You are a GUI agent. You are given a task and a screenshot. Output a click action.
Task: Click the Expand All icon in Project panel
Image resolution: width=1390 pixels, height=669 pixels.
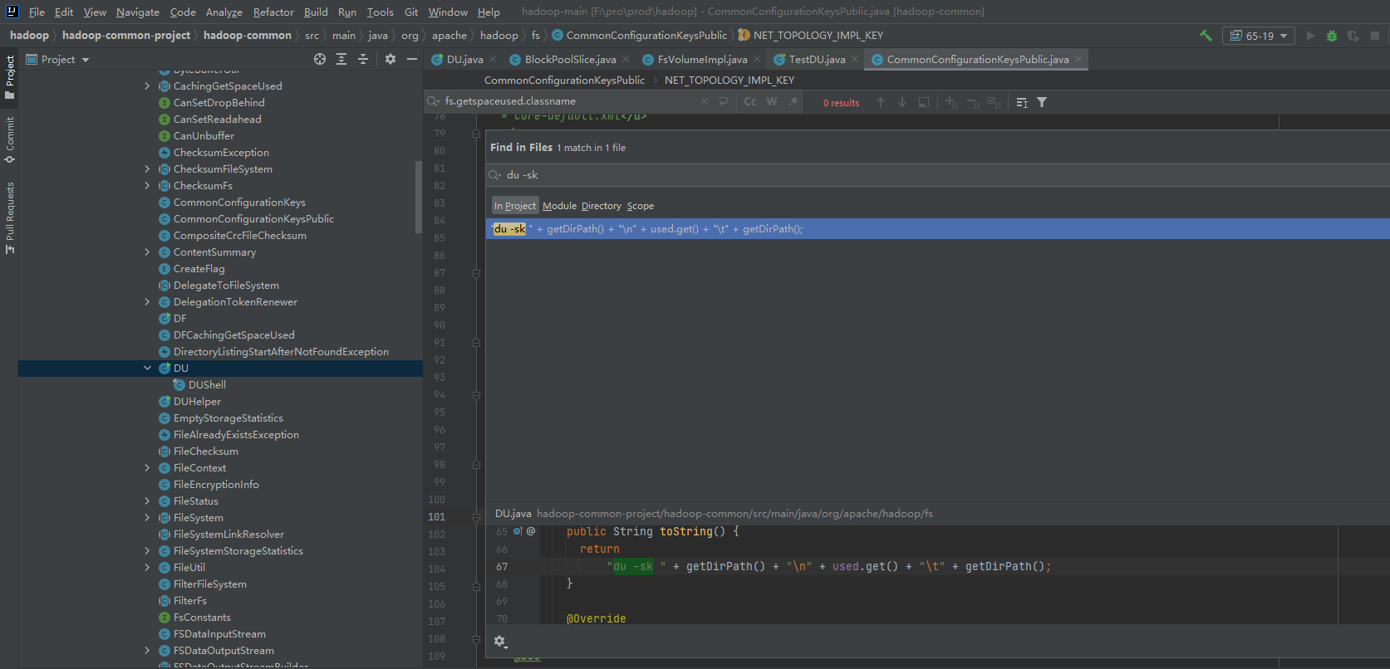pyautogui.click(x=341, y=59)
